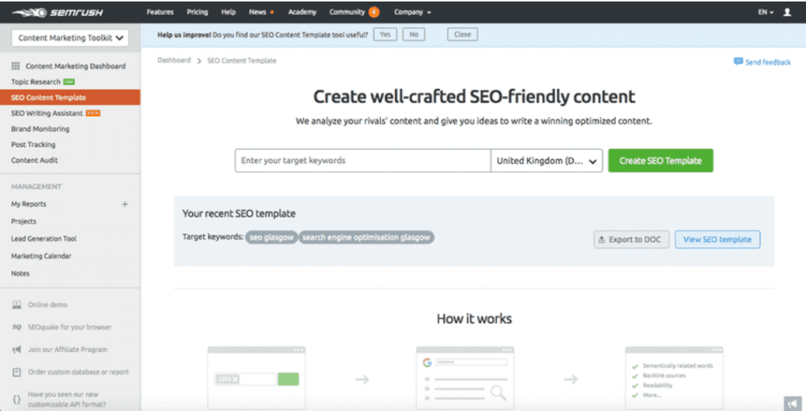Open the user account icon
The height and width of the screenshot is (411, 806).
(x=787, y=12)
